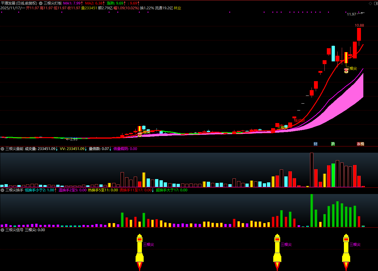
Task: Click the cyan candlestick near the price peak
Action: coord(333,53)
